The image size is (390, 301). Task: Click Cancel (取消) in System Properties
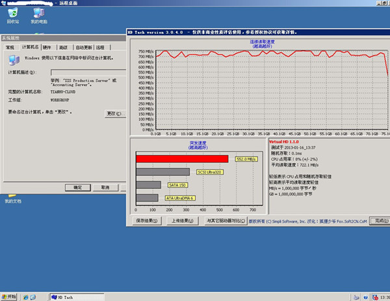105,187
